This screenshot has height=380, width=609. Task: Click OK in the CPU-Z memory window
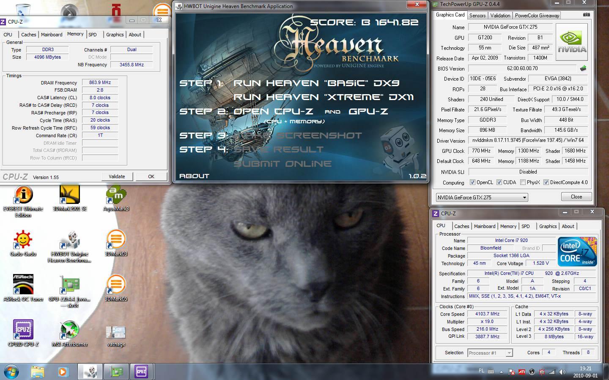[x=151, y=176]
